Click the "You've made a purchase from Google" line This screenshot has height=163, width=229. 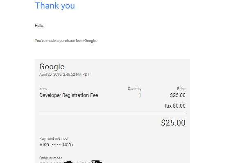pyautogui.click(x=66, y=41)
